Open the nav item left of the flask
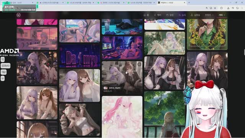245x138 pixels. click(x=182, y=15)
